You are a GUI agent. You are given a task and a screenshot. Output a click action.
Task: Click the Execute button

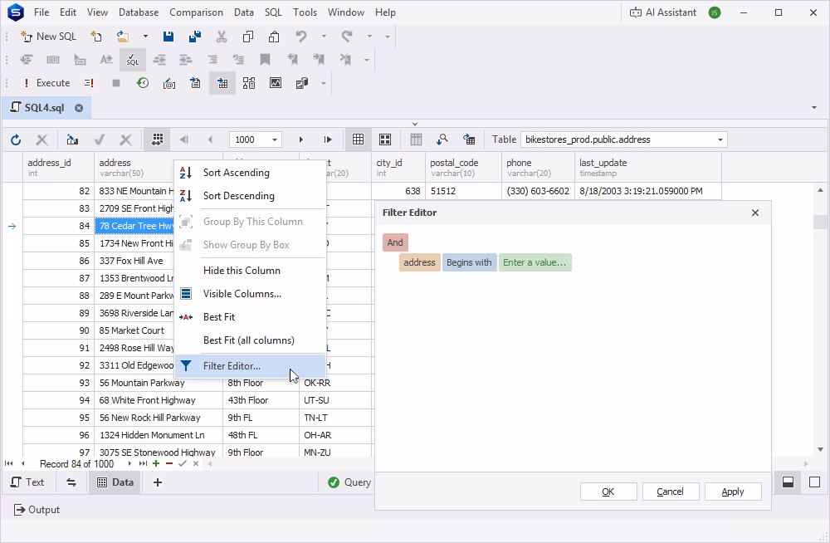click(x=46, y=83)
